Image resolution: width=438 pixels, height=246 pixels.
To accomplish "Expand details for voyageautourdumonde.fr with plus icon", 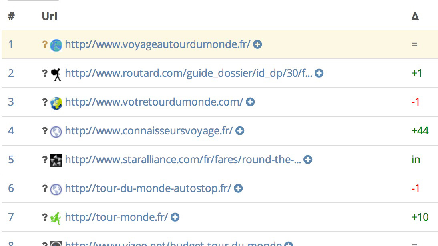I will 257,44.
